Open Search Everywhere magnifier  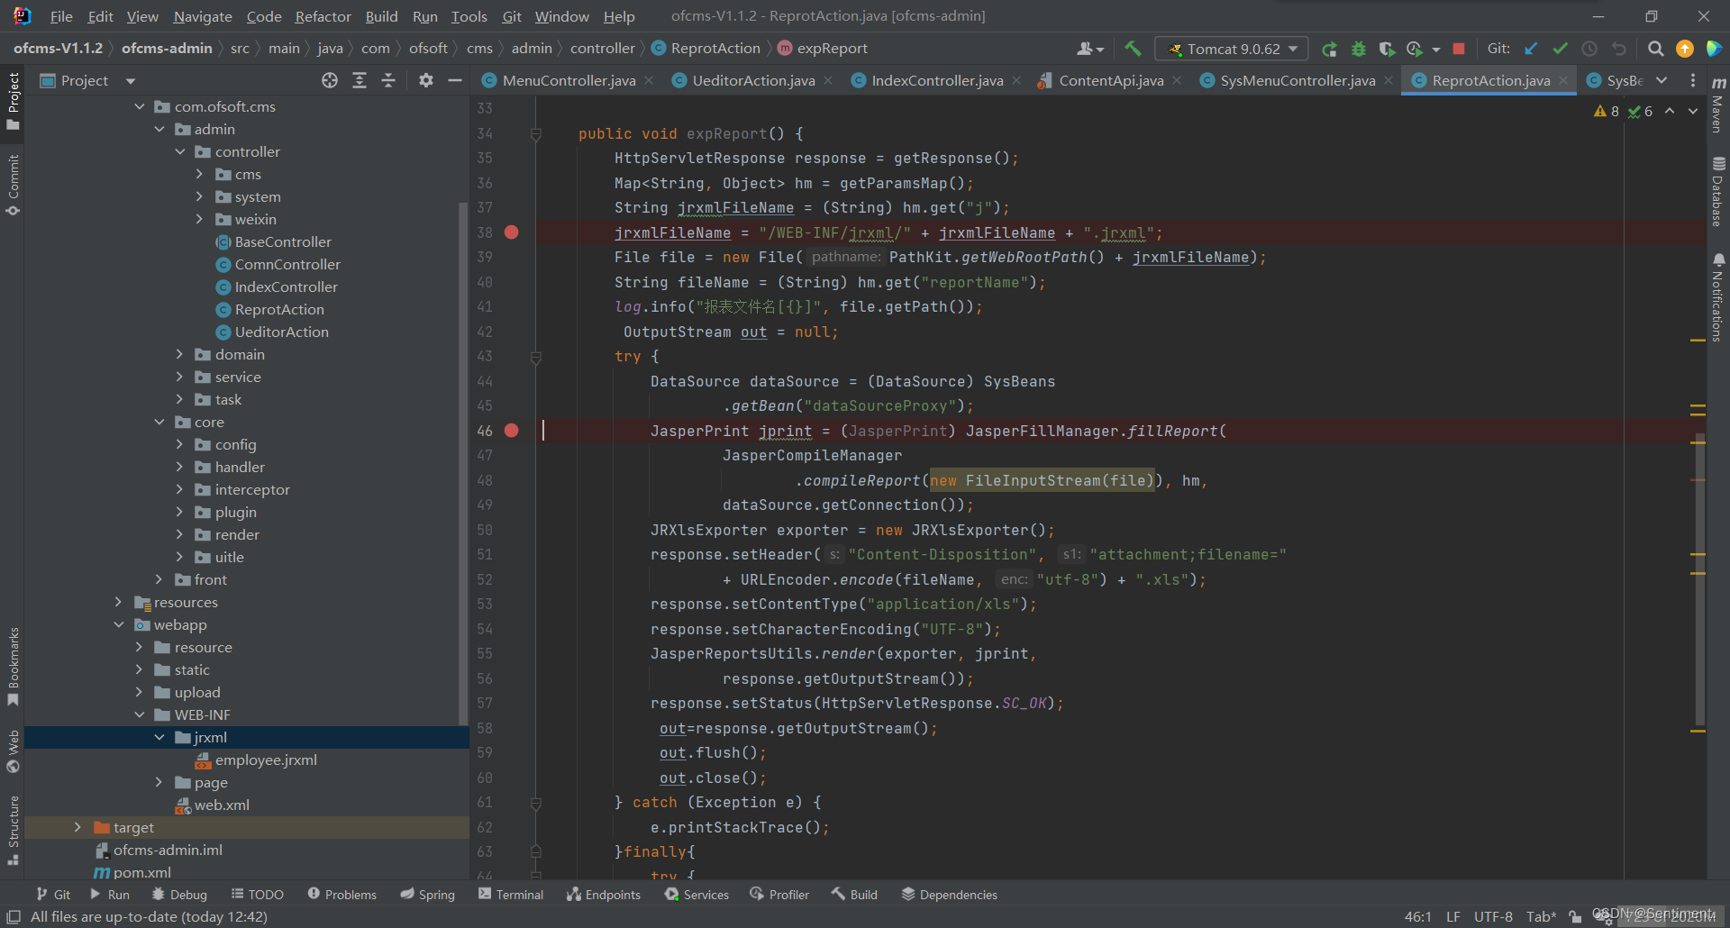click(x=1655, y=49)
